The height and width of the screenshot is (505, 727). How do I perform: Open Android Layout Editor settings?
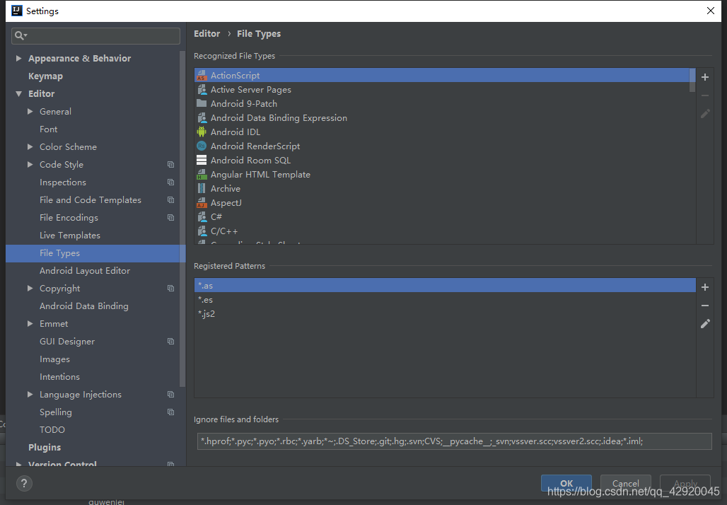click(x=85, y=270)
